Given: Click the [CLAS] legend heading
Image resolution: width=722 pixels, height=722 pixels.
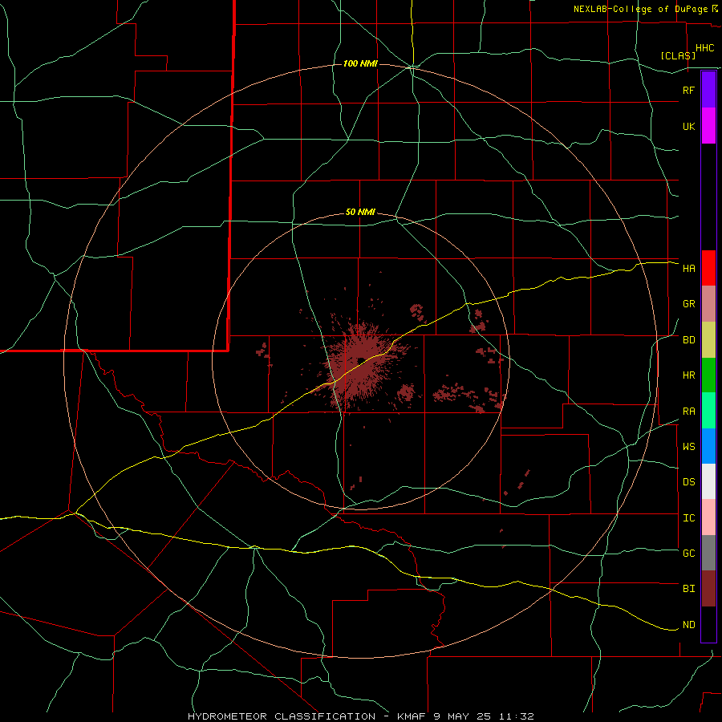Looking at the screenshot, I should (678, 55).
